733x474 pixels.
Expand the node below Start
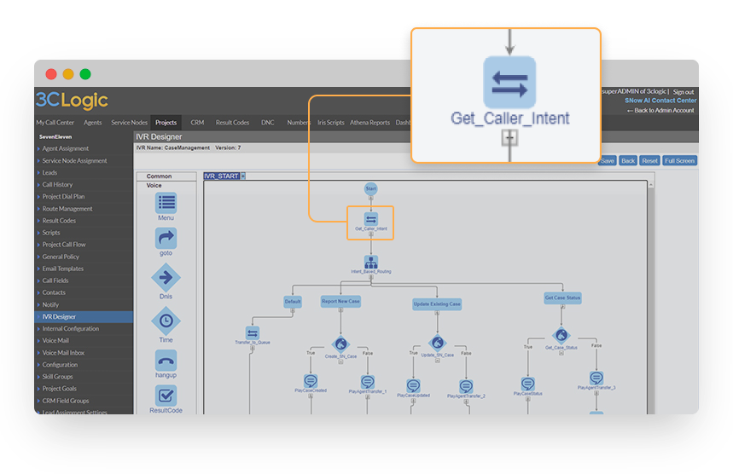coord(370,198)
